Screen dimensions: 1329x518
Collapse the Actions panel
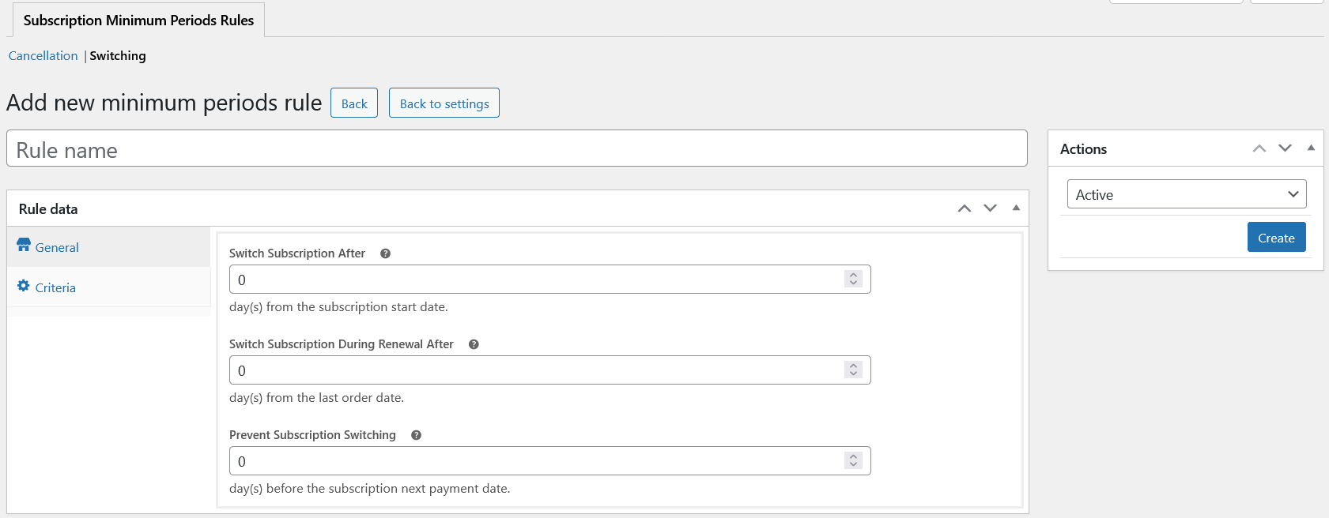coord(1311,148)
